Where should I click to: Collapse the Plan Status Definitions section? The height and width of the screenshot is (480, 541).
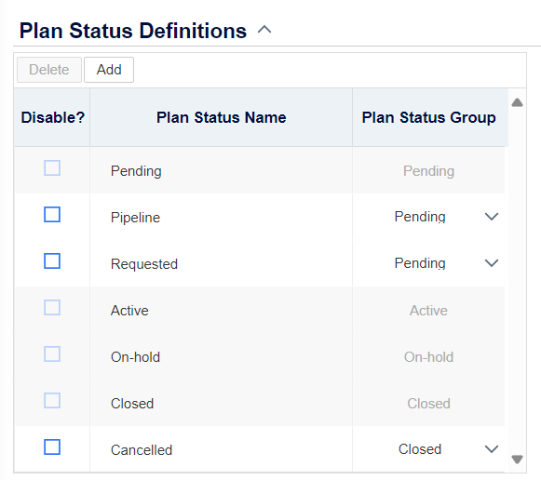(264, 30)
